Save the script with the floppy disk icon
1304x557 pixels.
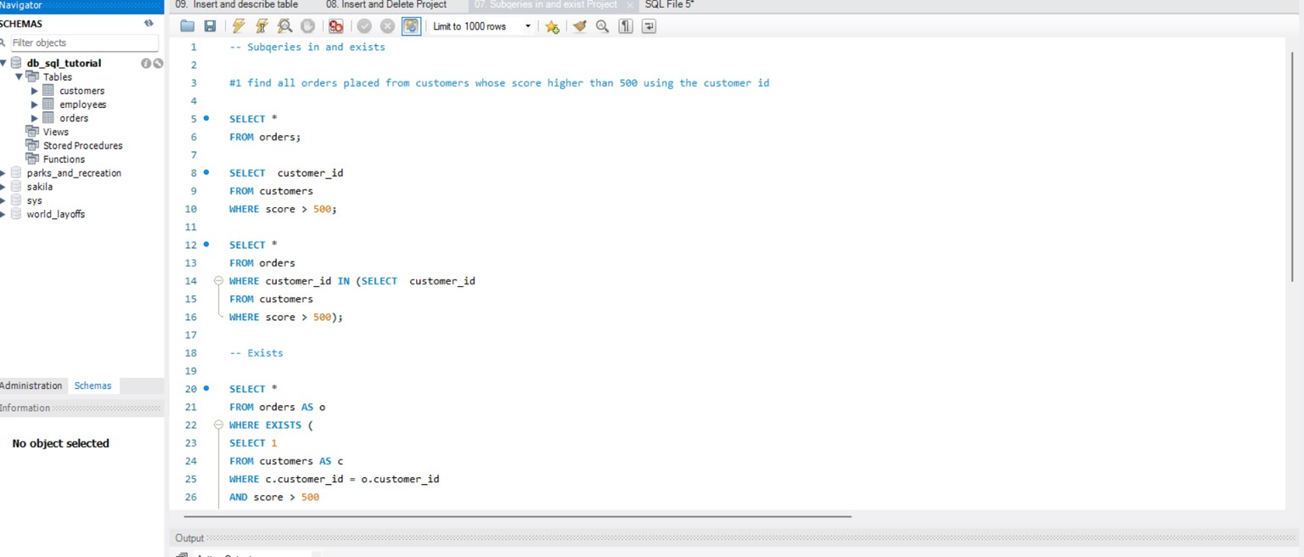point(210,26)
